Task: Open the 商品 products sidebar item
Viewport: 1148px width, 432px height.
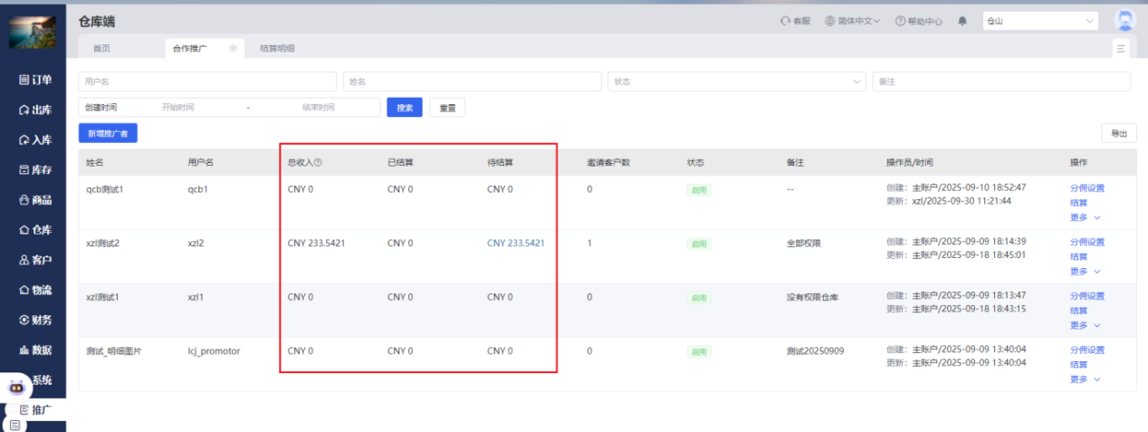Action: click(35, 200)
